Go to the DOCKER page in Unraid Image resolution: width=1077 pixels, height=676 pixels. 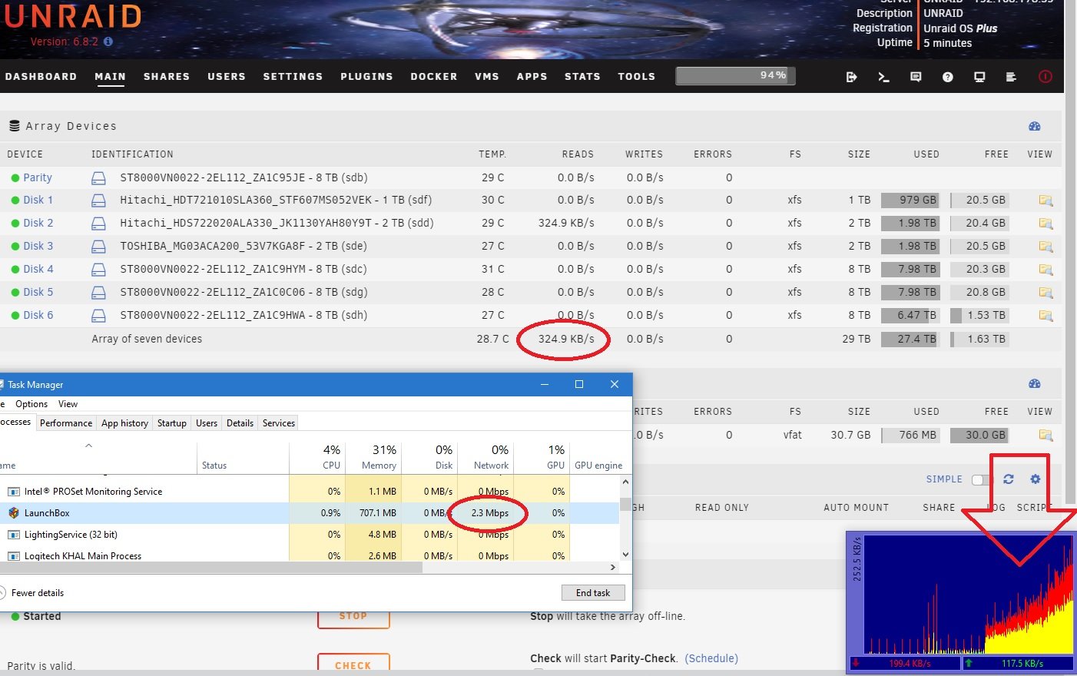tap(433, 77)
